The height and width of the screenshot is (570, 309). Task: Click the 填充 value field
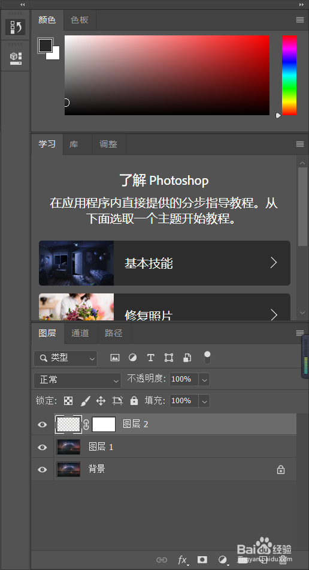coord(184,401)
